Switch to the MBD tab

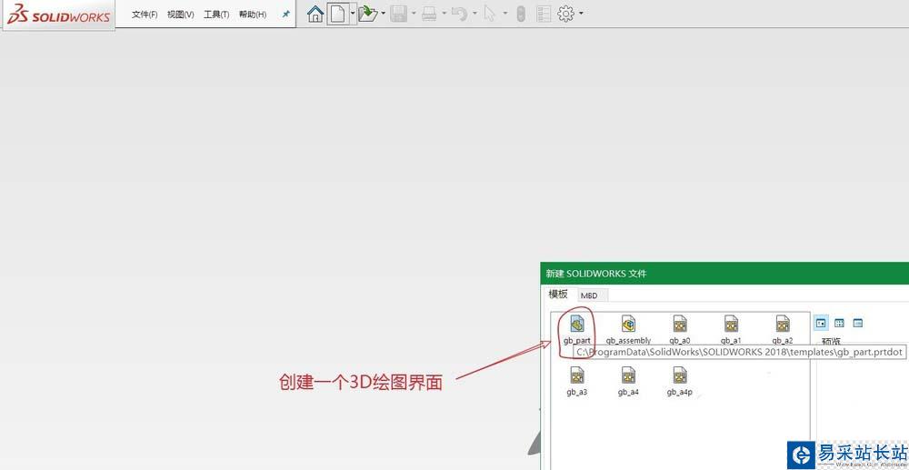click(589, 295)
